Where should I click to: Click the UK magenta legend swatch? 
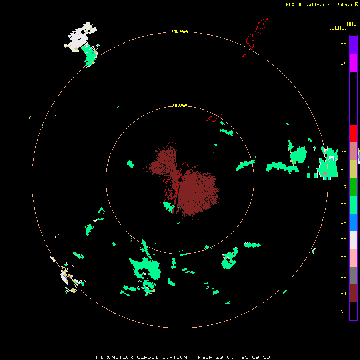353,63
